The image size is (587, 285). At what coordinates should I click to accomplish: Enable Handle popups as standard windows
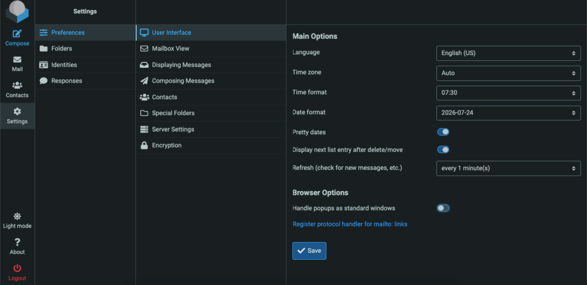pyautogui.click(x=443, y=208)
